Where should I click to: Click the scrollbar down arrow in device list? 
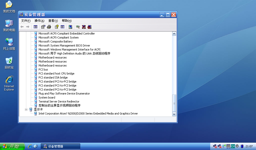[174, 114]
